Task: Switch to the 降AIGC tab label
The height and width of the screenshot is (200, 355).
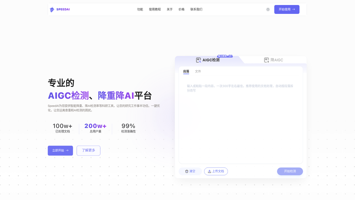Action: click(277, 60)
